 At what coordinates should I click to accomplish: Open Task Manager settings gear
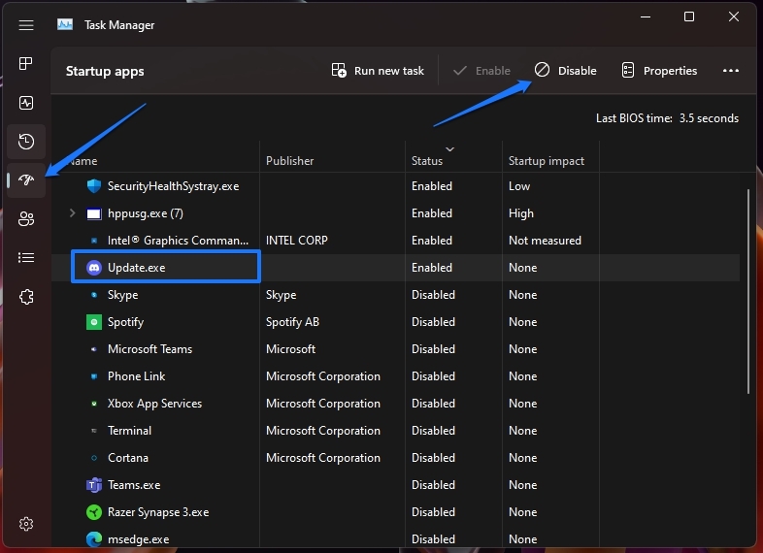pos(26,524)
